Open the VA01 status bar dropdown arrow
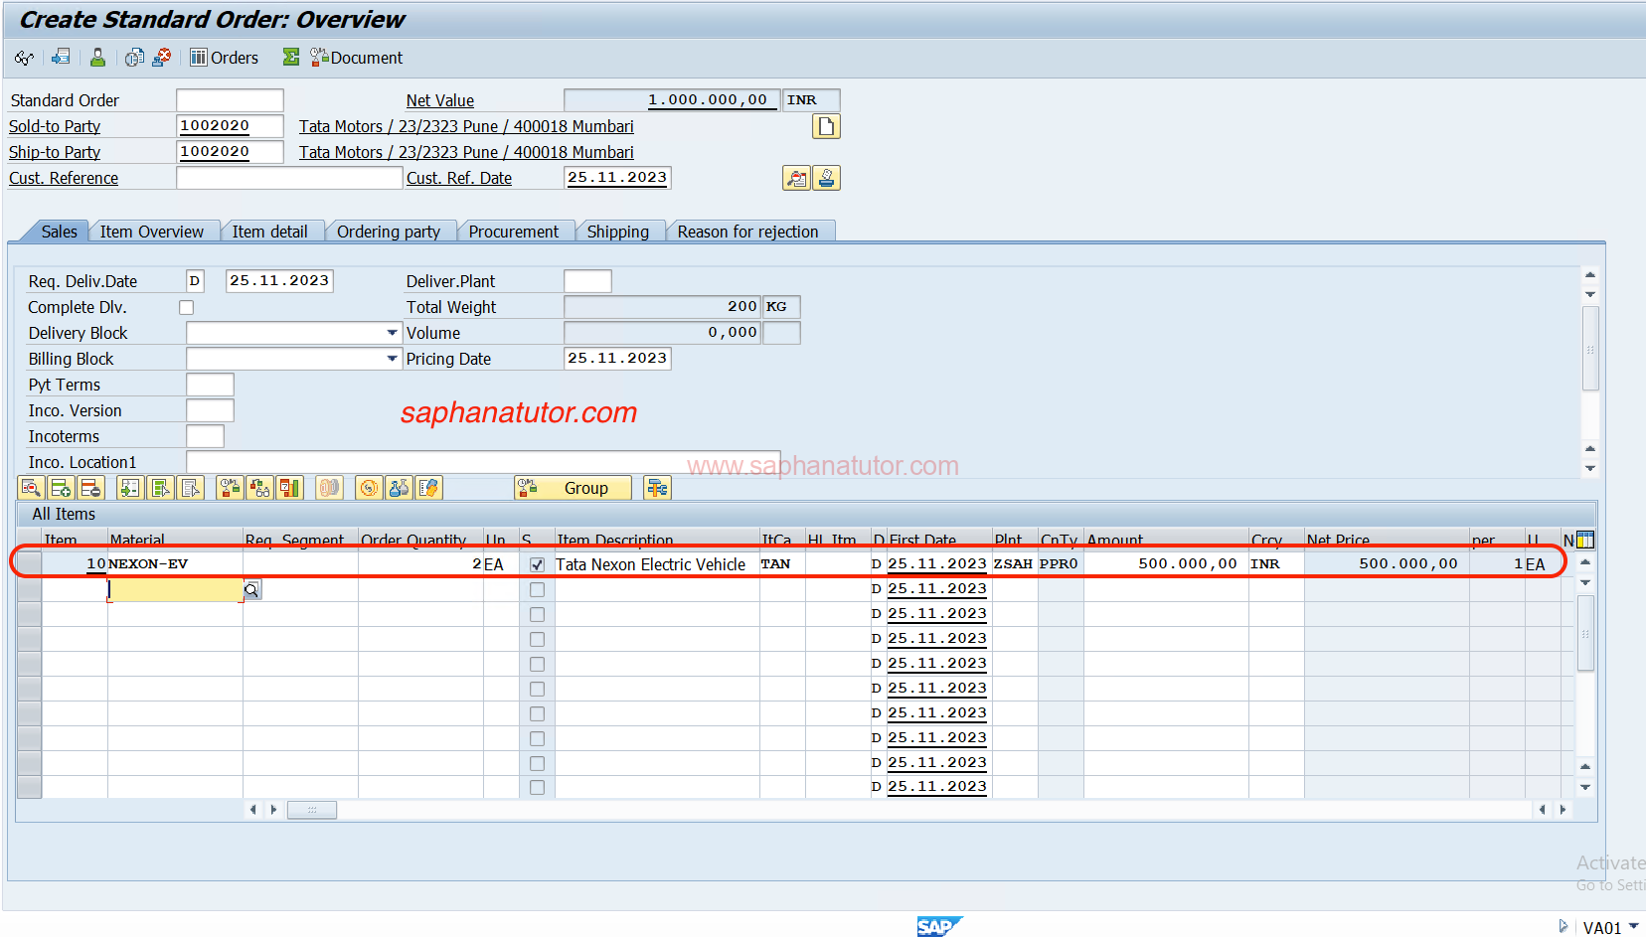This screenshot has width=1646, height=937. [x=1633, y=926]
